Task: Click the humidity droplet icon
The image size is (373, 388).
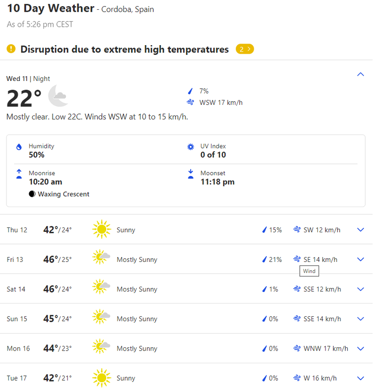Action: tap(19, 146)
